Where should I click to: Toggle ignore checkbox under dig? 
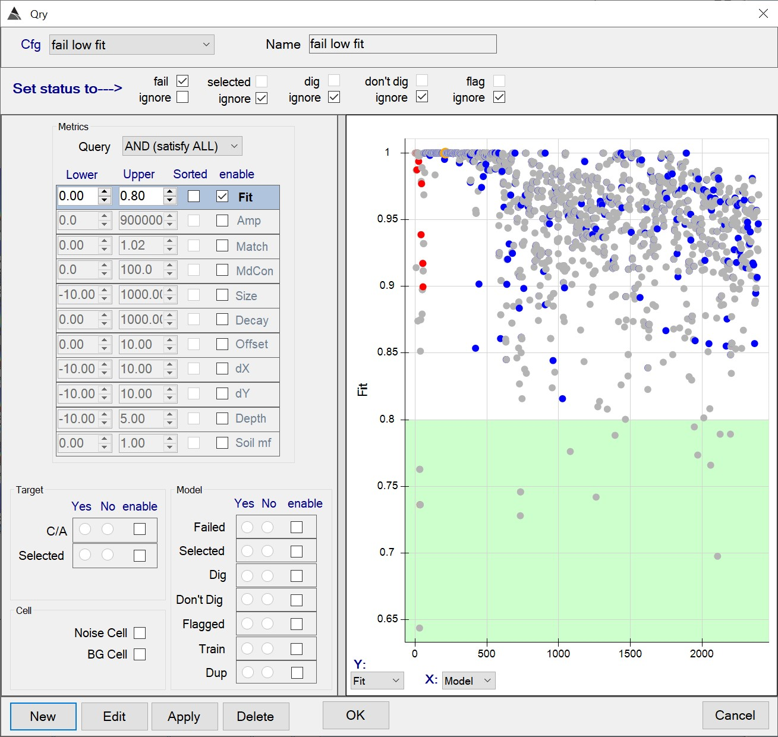pyautogui.click(x=334, y=97)
